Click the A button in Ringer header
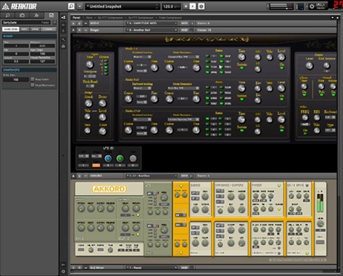The image size is (343, 276). (74, 30)
